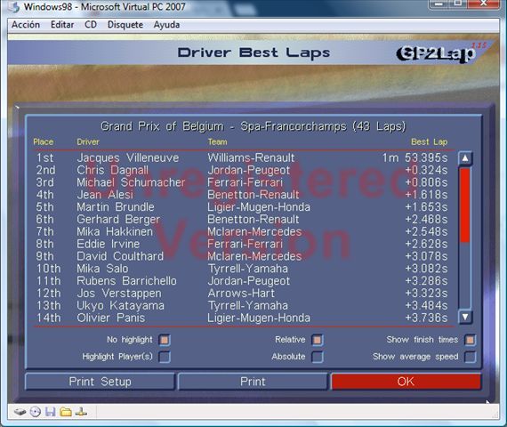Enable the Highlight Player(s) option

(x=165, y=357)
